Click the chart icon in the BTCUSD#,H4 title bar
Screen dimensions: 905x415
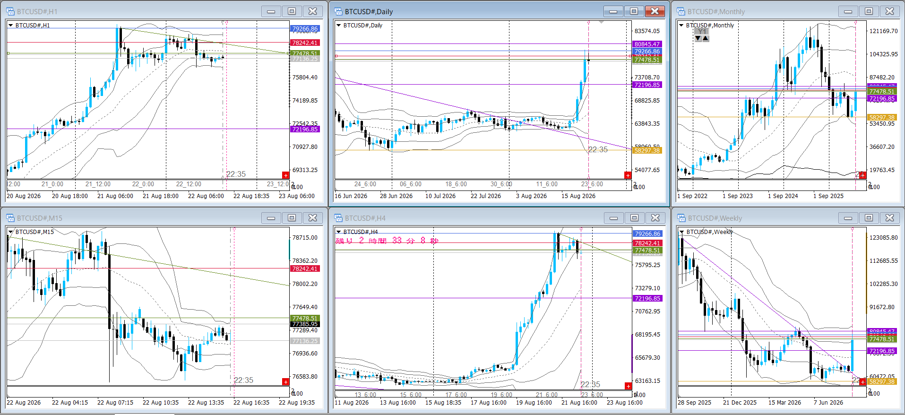pyautogui.click(x=338, y=218)
